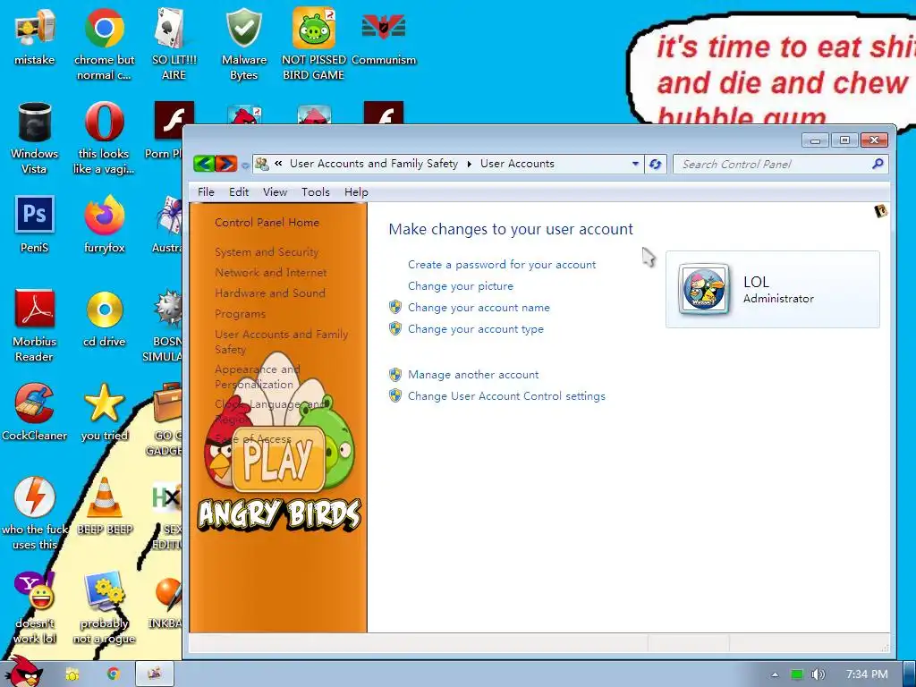Open the File menu
Viewport: 916px width, 687px height.
point(206,192)
